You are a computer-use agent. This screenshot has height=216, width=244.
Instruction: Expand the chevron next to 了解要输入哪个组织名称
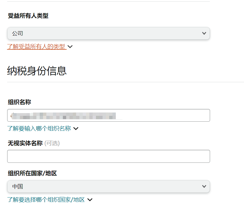pyautogui.click(x=76, y=129)
